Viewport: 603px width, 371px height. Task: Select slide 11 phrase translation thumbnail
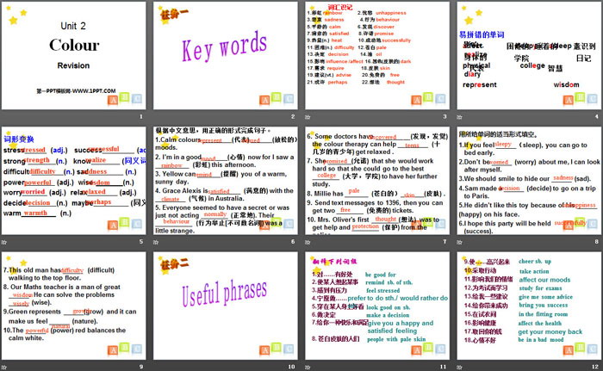[x=374, y=302]
